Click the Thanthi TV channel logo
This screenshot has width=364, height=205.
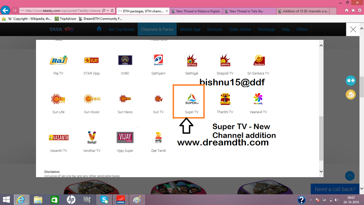pos(225,99)
